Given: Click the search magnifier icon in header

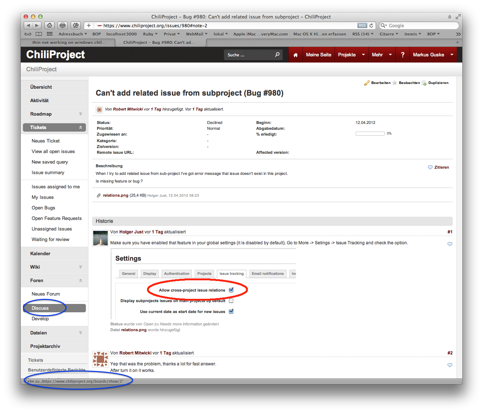Looking at the screenshot, I should (277, 55).
